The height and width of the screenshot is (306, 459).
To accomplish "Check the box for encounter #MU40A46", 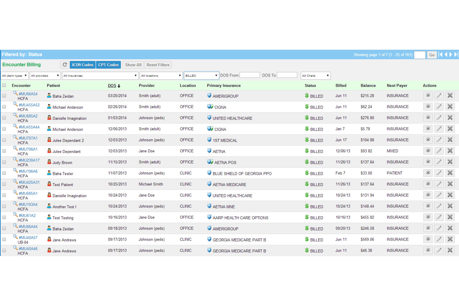I will tap(4, 251).
